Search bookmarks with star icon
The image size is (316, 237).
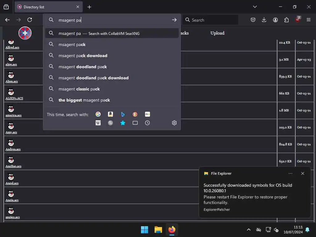pyautogui.click(x=123, y=123)
